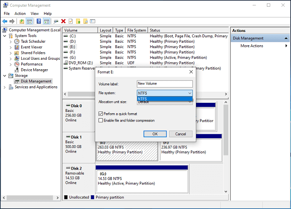Open the View menu
This screenshot has width=291, height=209.
pos(35,14)
